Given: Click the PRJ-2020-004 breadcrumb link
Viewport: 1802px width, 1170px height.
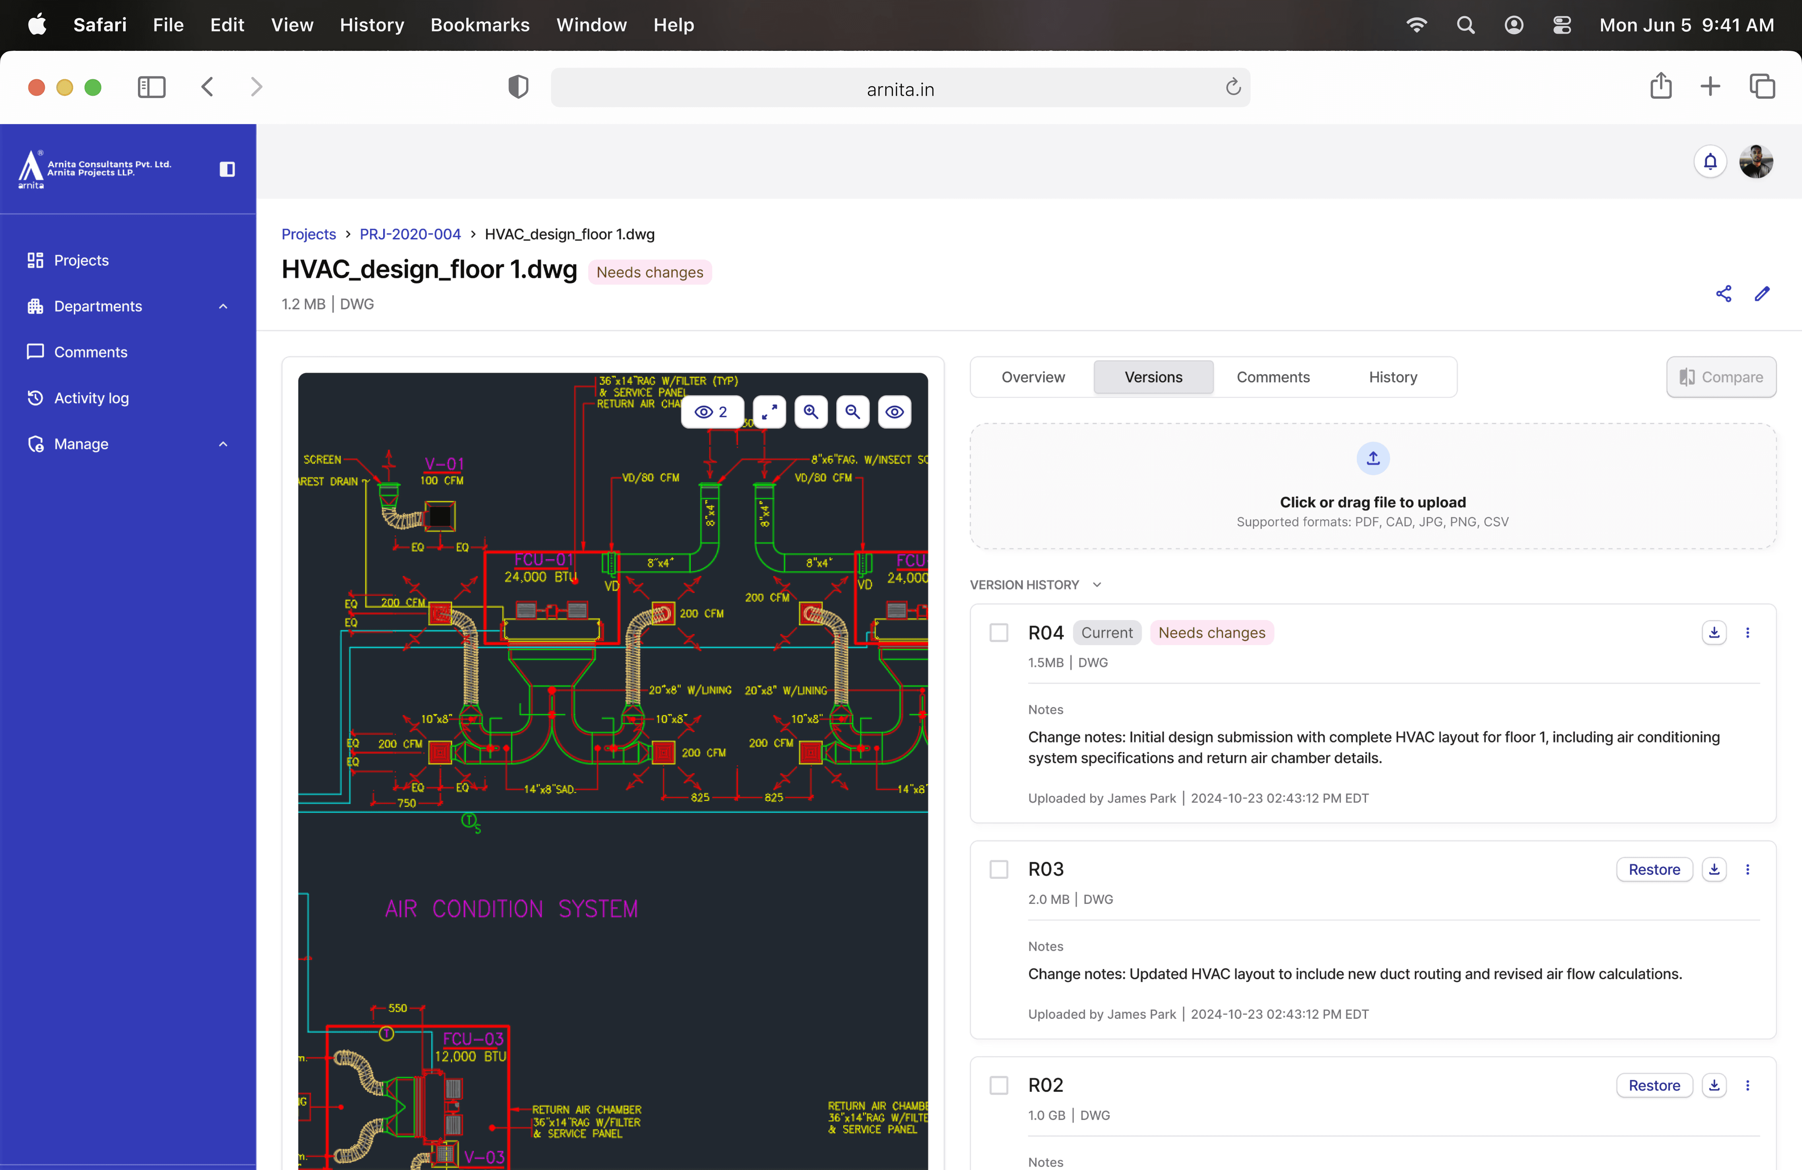Looking at the screenshot, I should click(x=410, y=234).
